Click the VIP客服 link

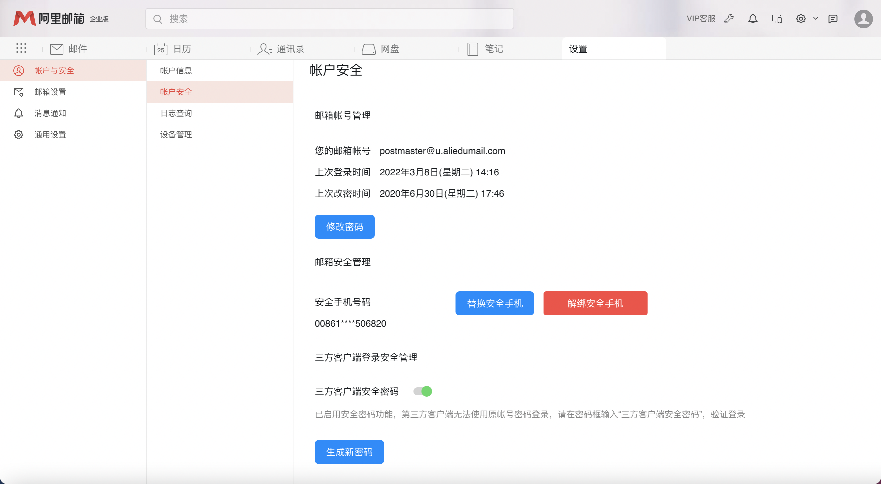[701, 19]
